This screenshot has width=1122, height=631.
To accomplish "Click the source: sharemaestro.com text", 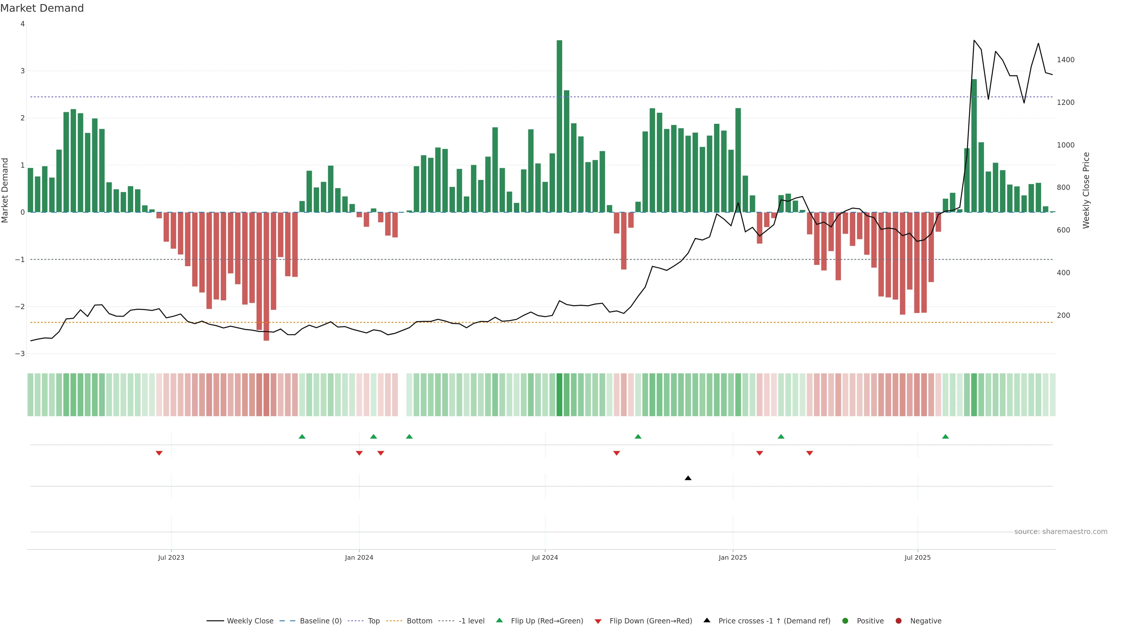I will [1061, 531].
